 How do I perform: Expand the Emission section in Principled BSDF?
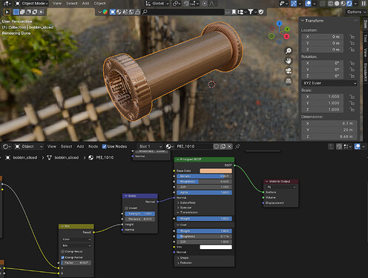coord(185,262)
